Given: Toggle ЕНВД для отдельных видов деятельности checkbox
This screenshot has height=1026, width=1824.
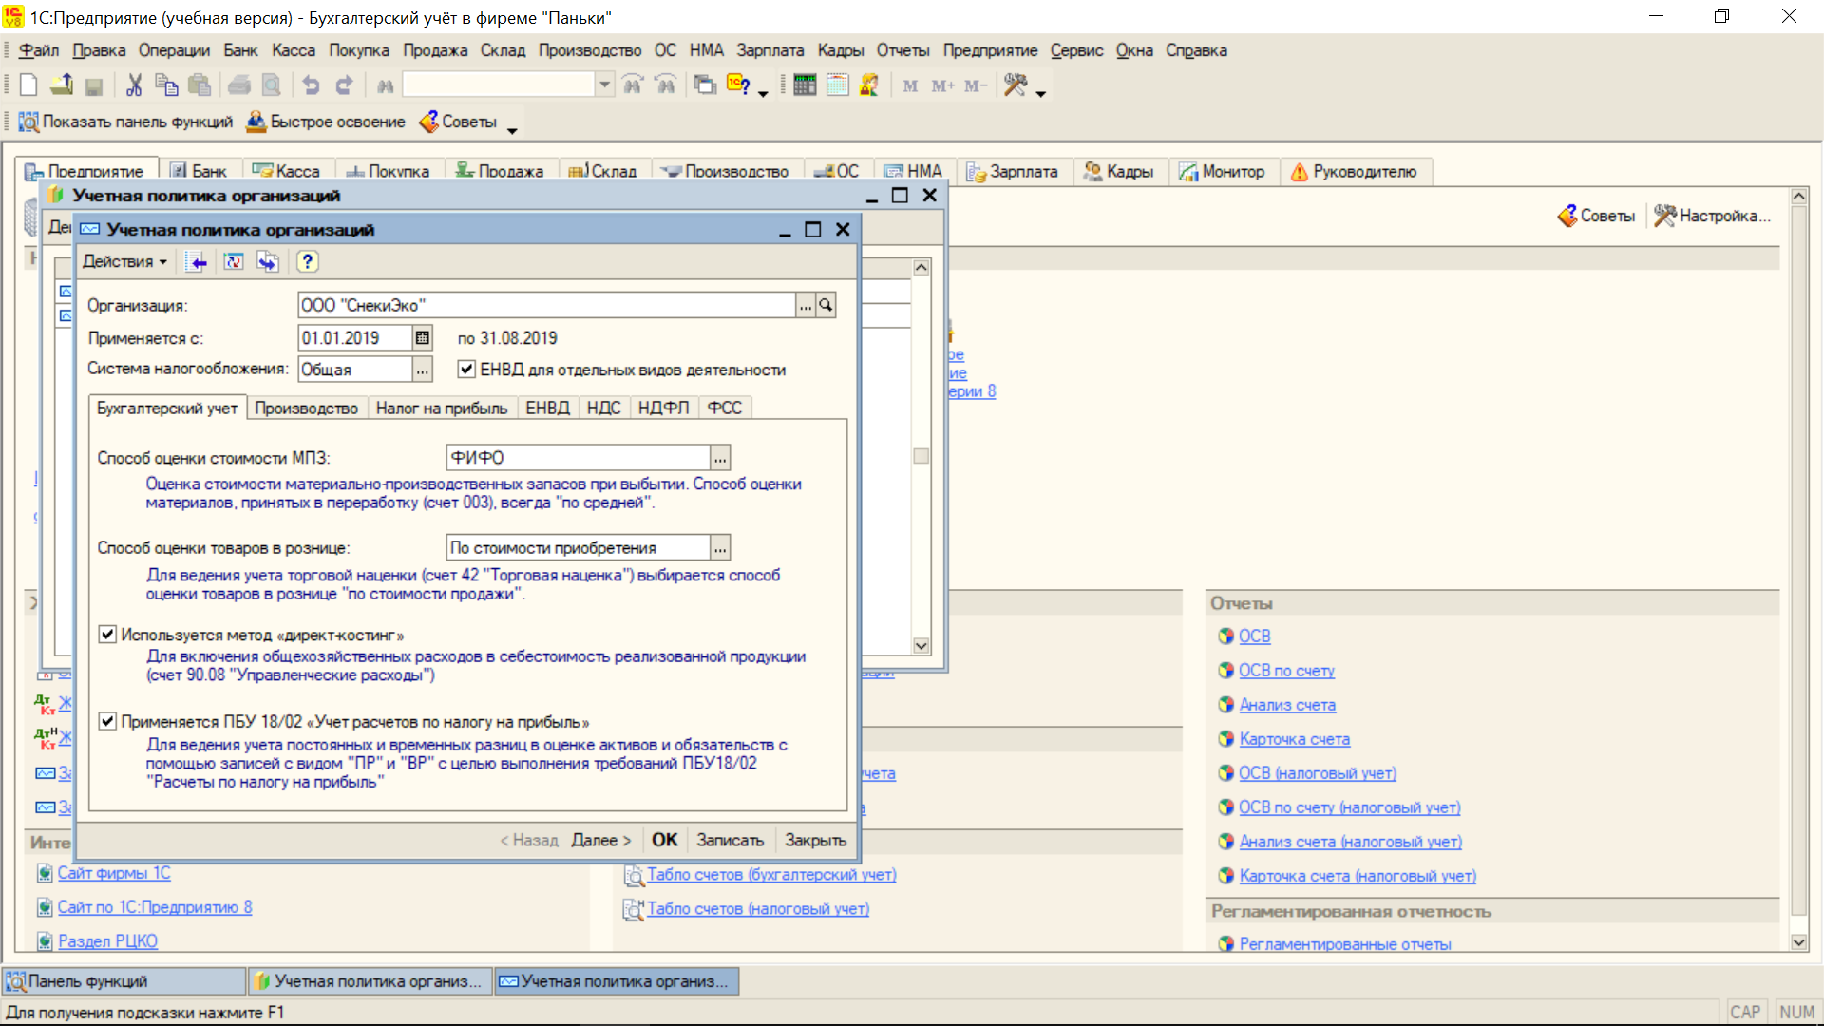Looking at the screenshot, I should (466, 370).
